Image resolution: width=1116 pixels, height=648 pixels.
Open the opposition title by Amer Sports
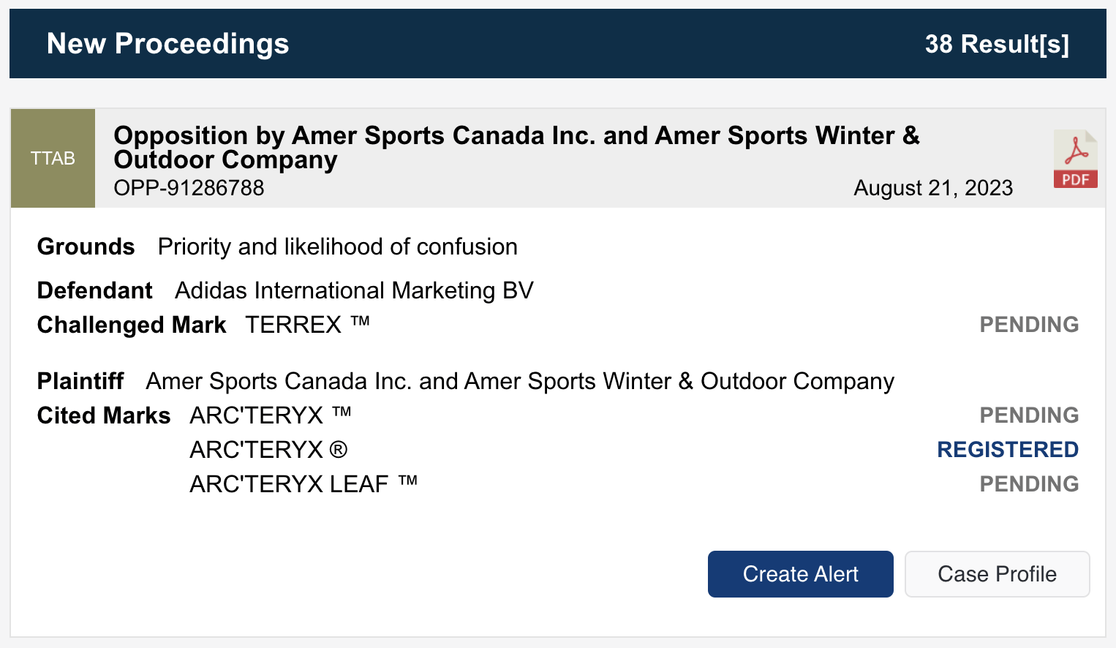pyautogui.click(x=516, y=146)
